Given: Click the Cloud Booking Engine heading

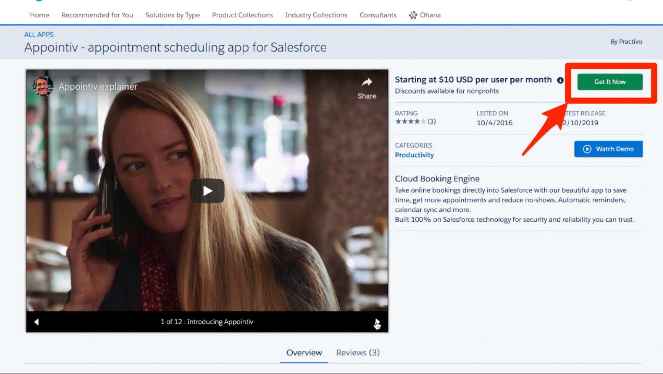Looking at the screenshot, I should click(437, 179).
